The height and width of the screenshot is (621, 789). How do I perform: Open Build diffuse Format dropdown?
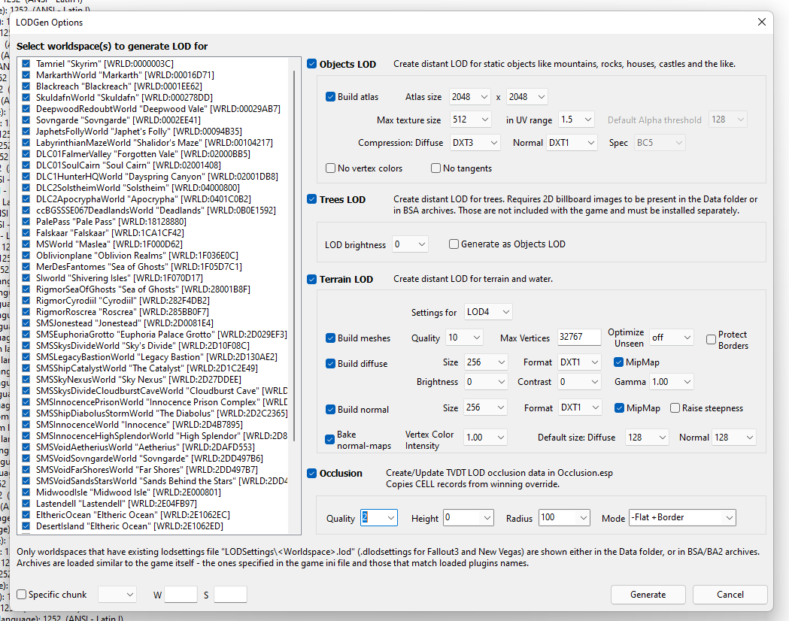point(580,362)
